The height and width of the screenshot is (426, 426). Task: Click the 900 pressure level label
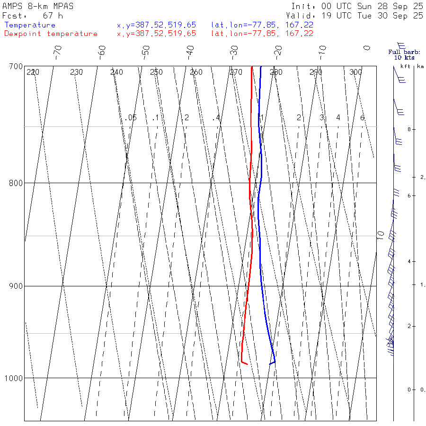(x=16, y=286)
